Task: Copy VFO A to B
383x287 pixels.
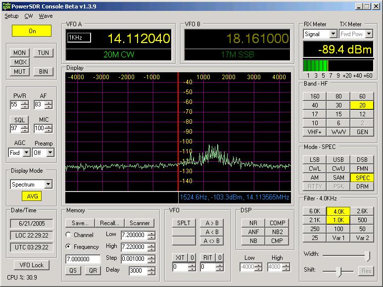Action: (x=212, y=223)
